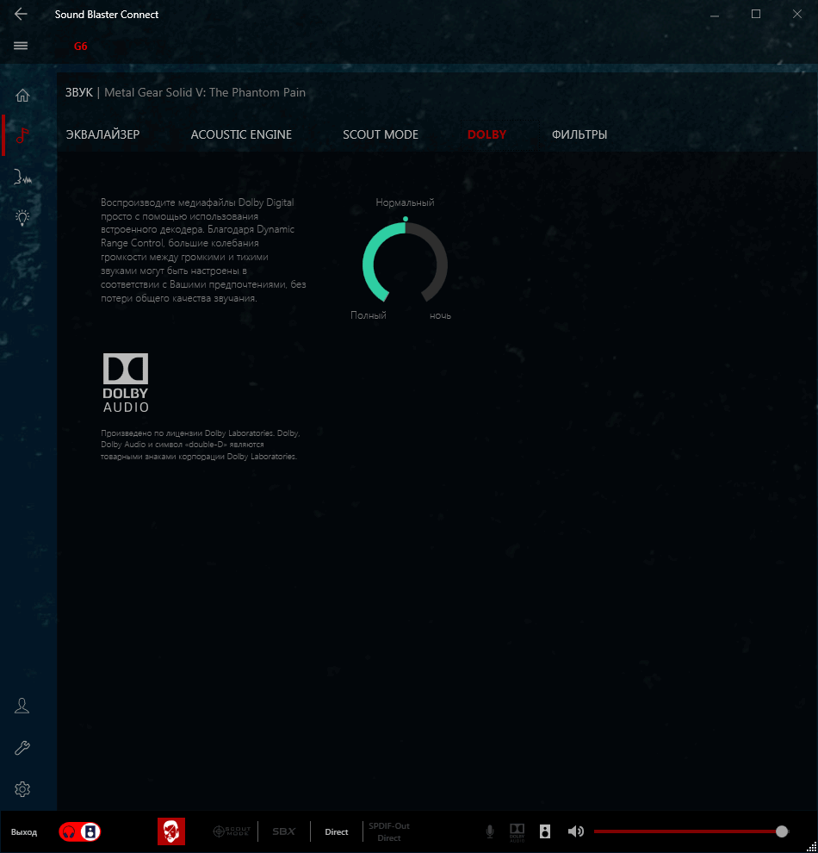Click the master volume slider handle
The image size is (818, 853).
(x=782, y=831)
